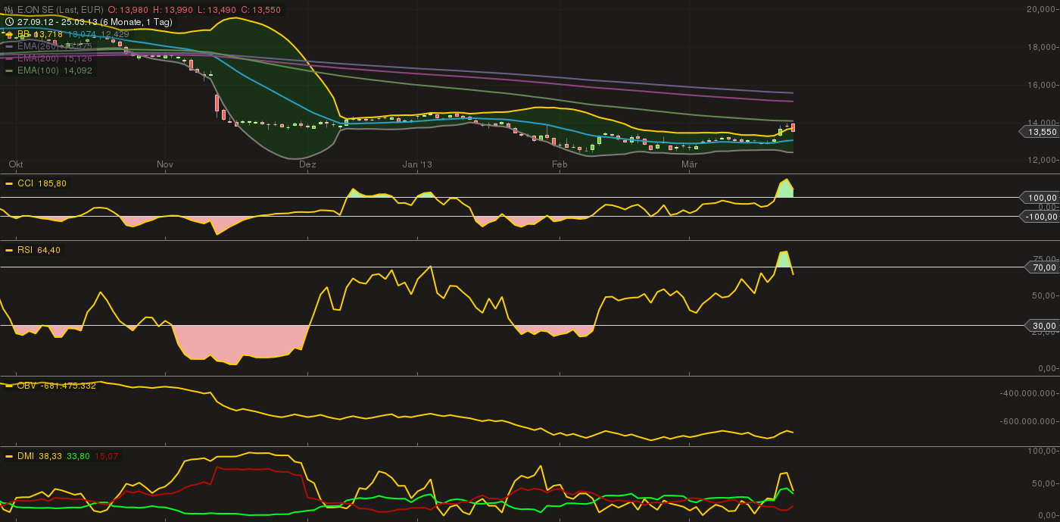
Task: Click the Jan '13 label on time axis
Action: pyautogui.click(x=417, y=164)
